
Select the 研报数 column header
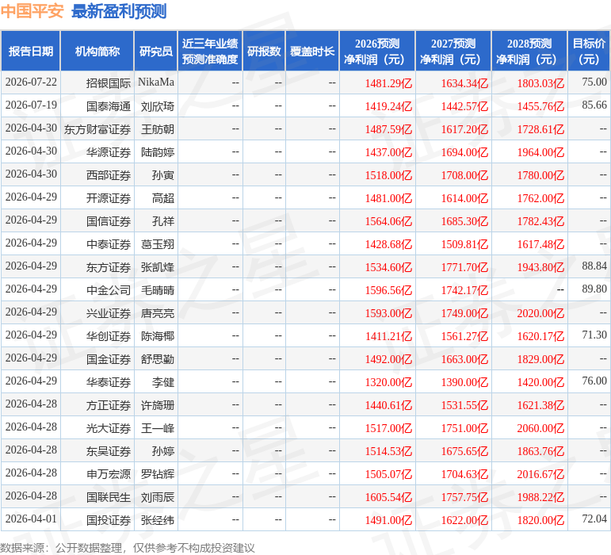point(264,51)
